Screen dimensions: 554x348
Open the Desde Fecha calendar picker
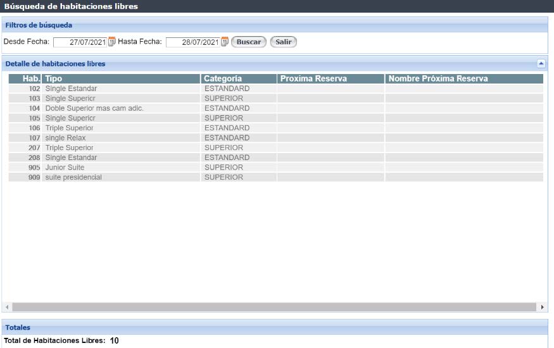click(112, 42)
